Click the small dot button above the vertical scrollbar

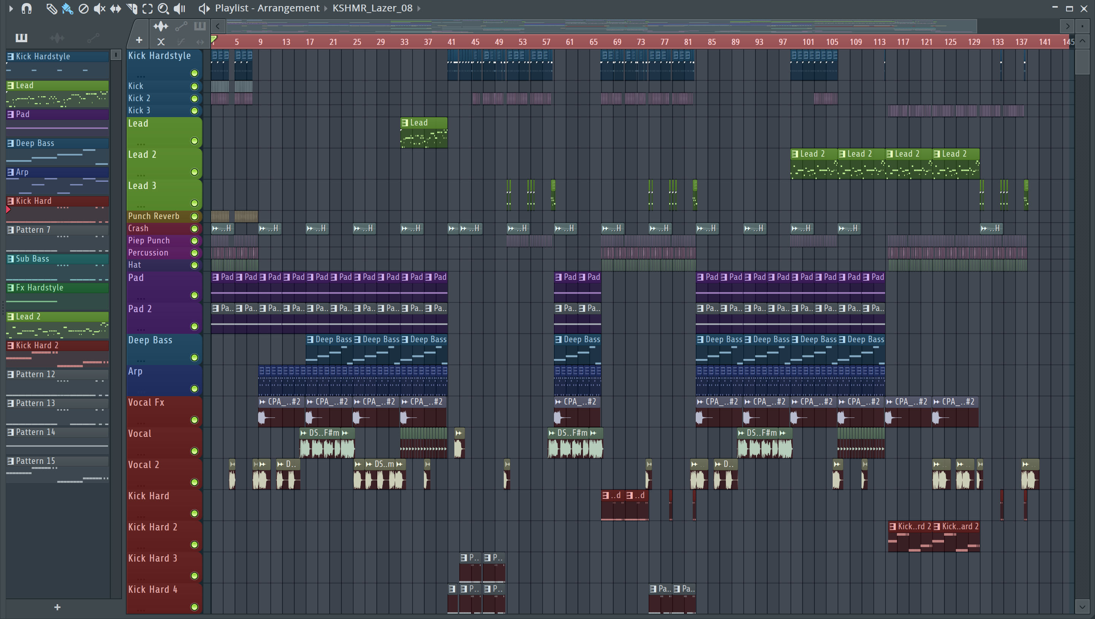[1082, 26]
